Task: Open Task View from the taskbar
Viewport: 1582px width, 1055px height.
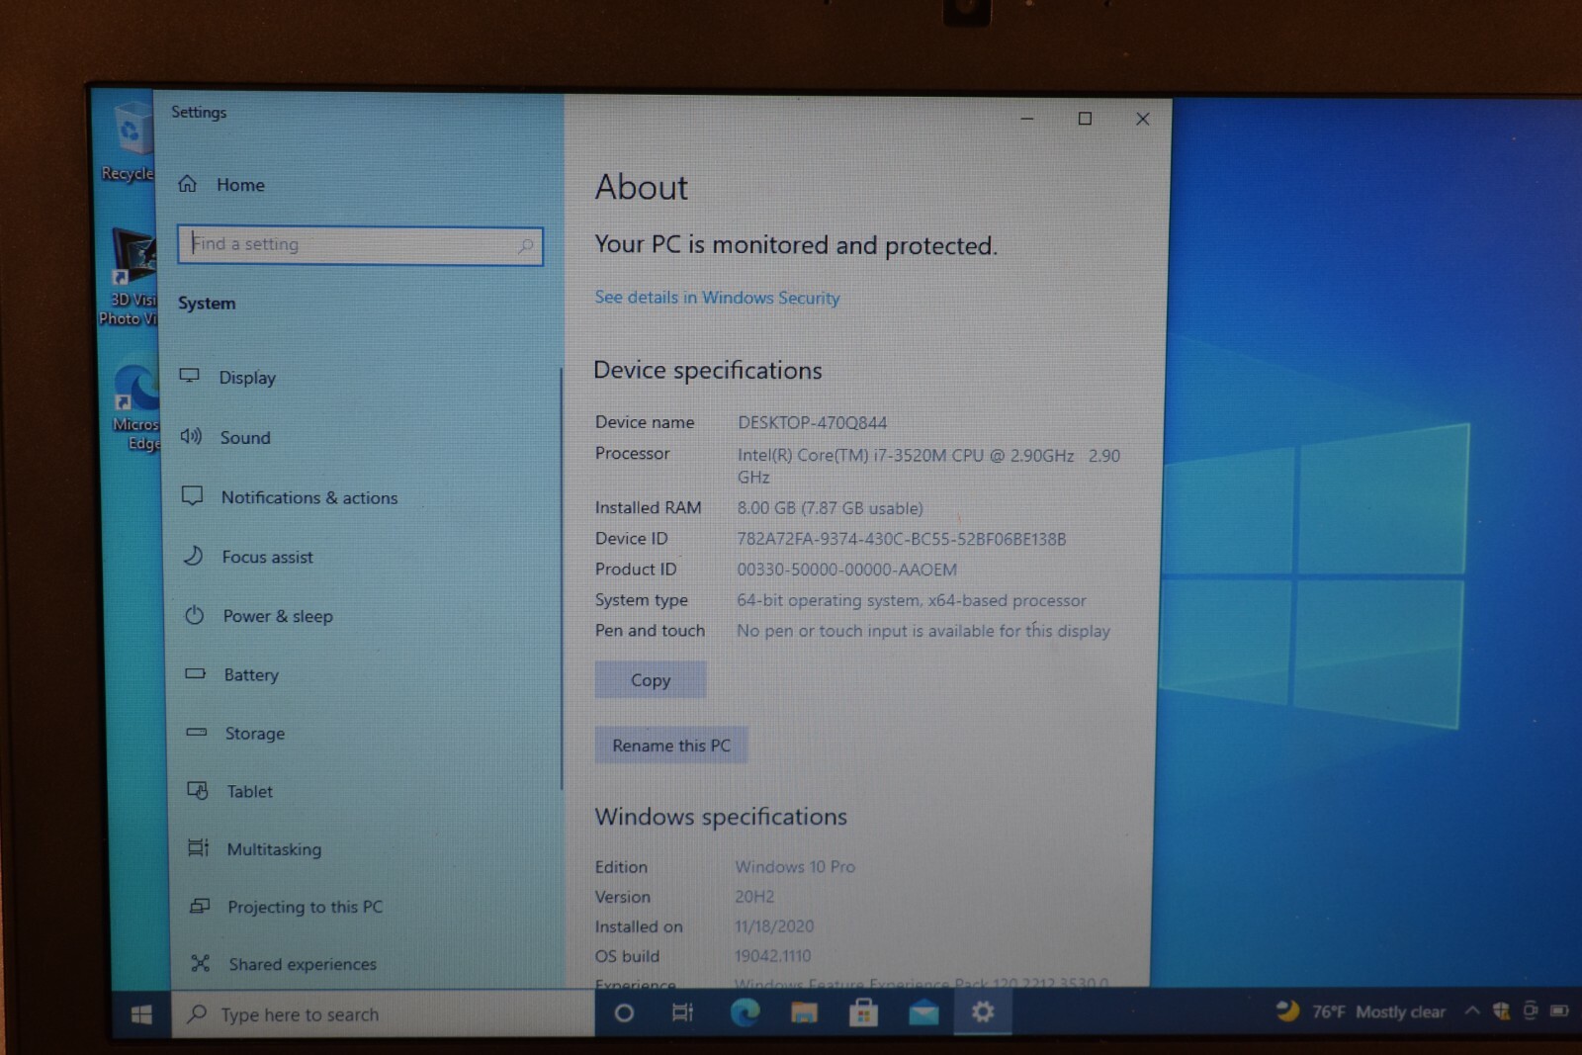Action: click(682, 1012)
